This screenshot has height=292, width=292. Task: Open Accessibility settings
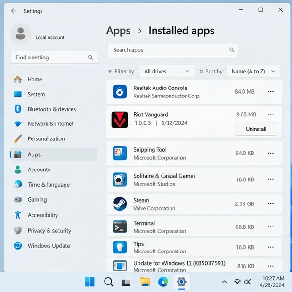[53, 215]
